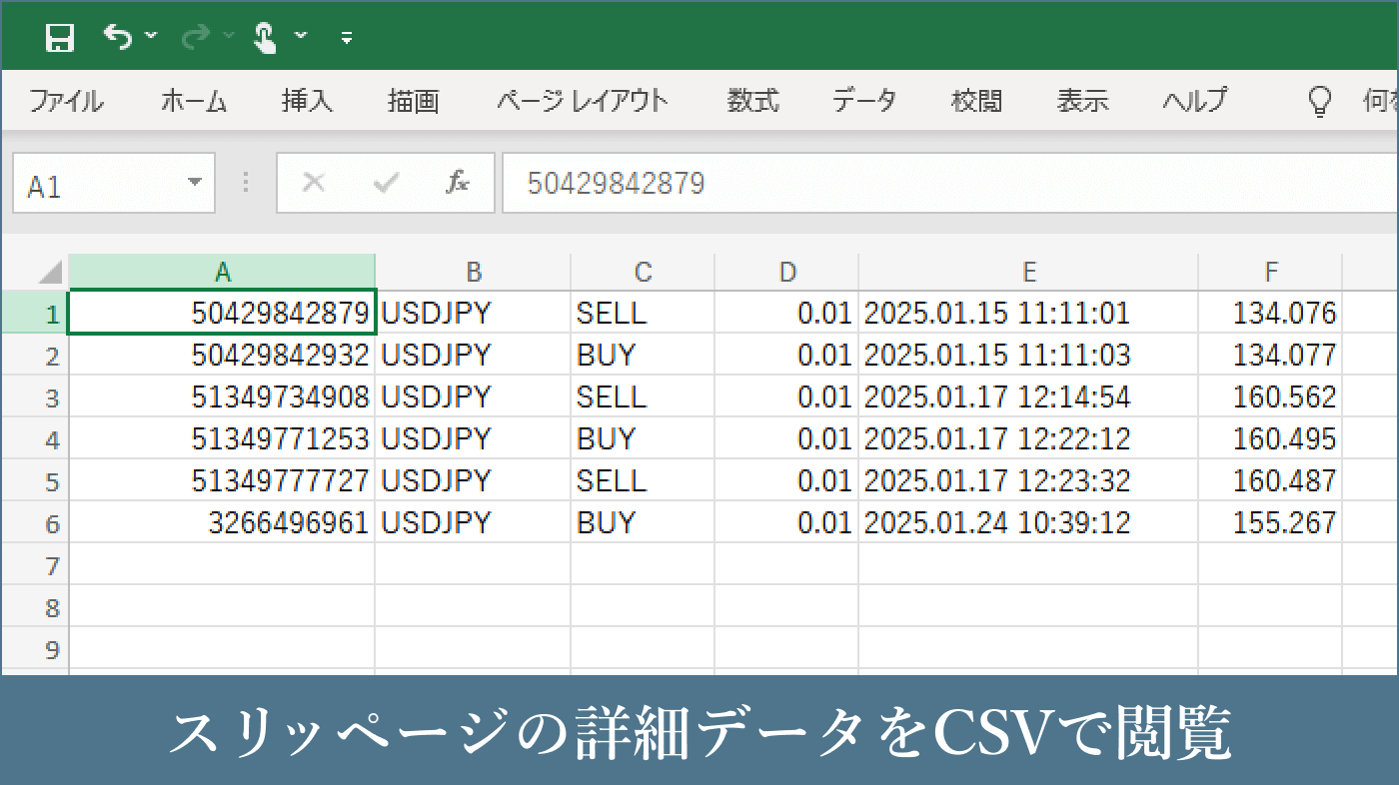Click cell with 51349734908
This screenshot has width=1399, height=785.
(x=222, y=396)
